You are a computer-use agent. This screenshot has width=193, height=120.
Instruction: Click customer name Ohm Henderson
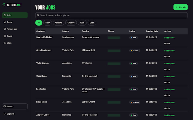pyautogui.click(x=44, y=50)
